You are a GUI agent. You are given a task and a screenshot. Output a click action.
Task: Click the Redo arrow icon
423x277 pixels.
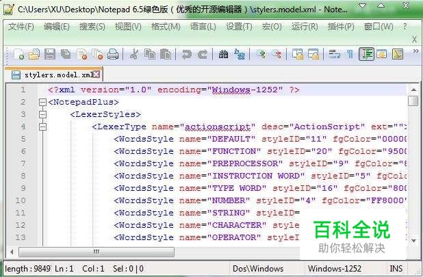pyautogui.click(x=203, y=54)
